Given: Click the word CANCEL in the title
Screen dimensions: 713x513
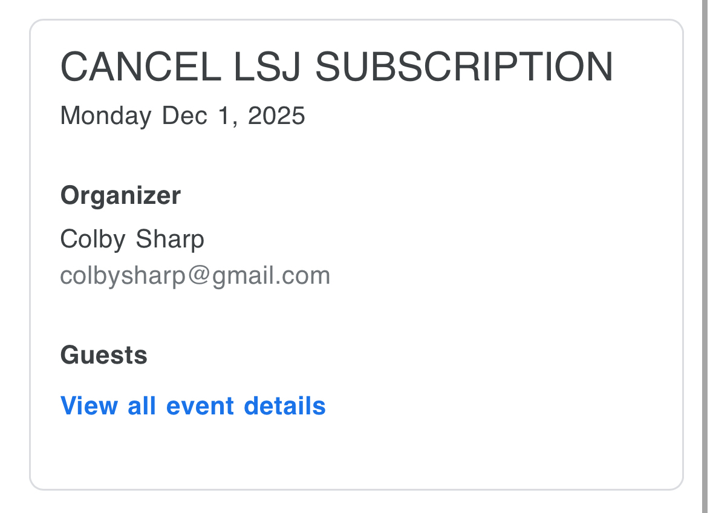Looking at the screenshot, I should (x=140, y=67).
